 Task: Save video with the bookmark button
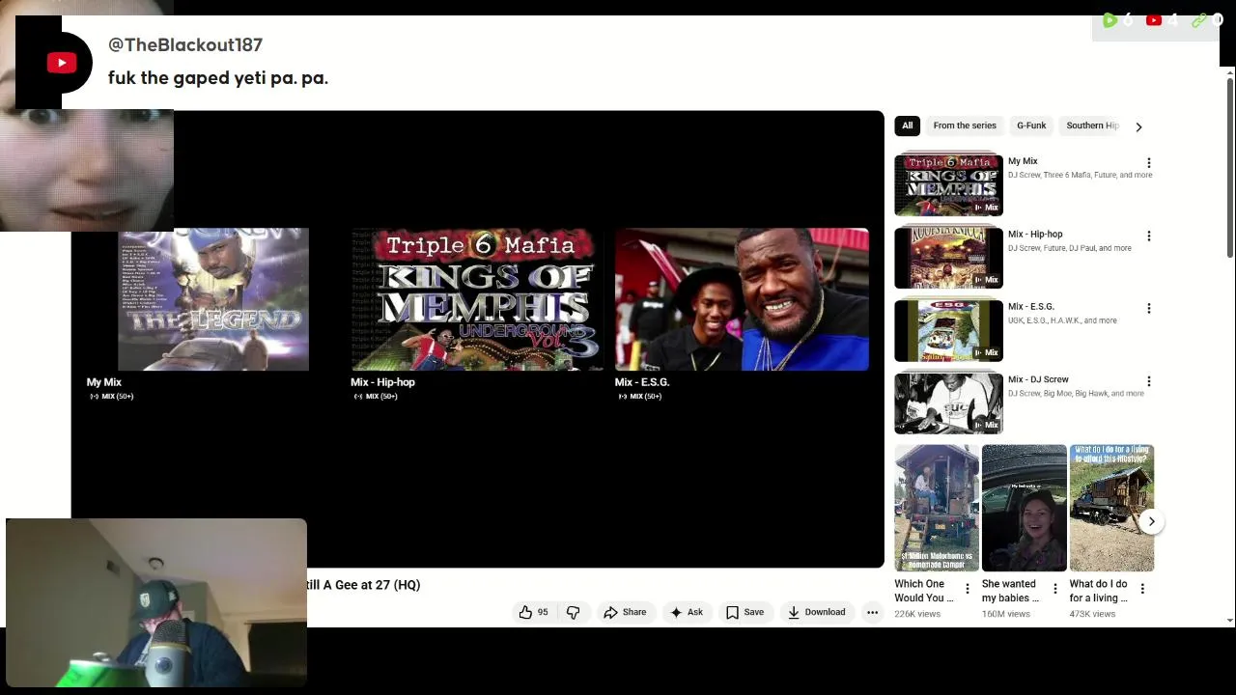point(744,612)
